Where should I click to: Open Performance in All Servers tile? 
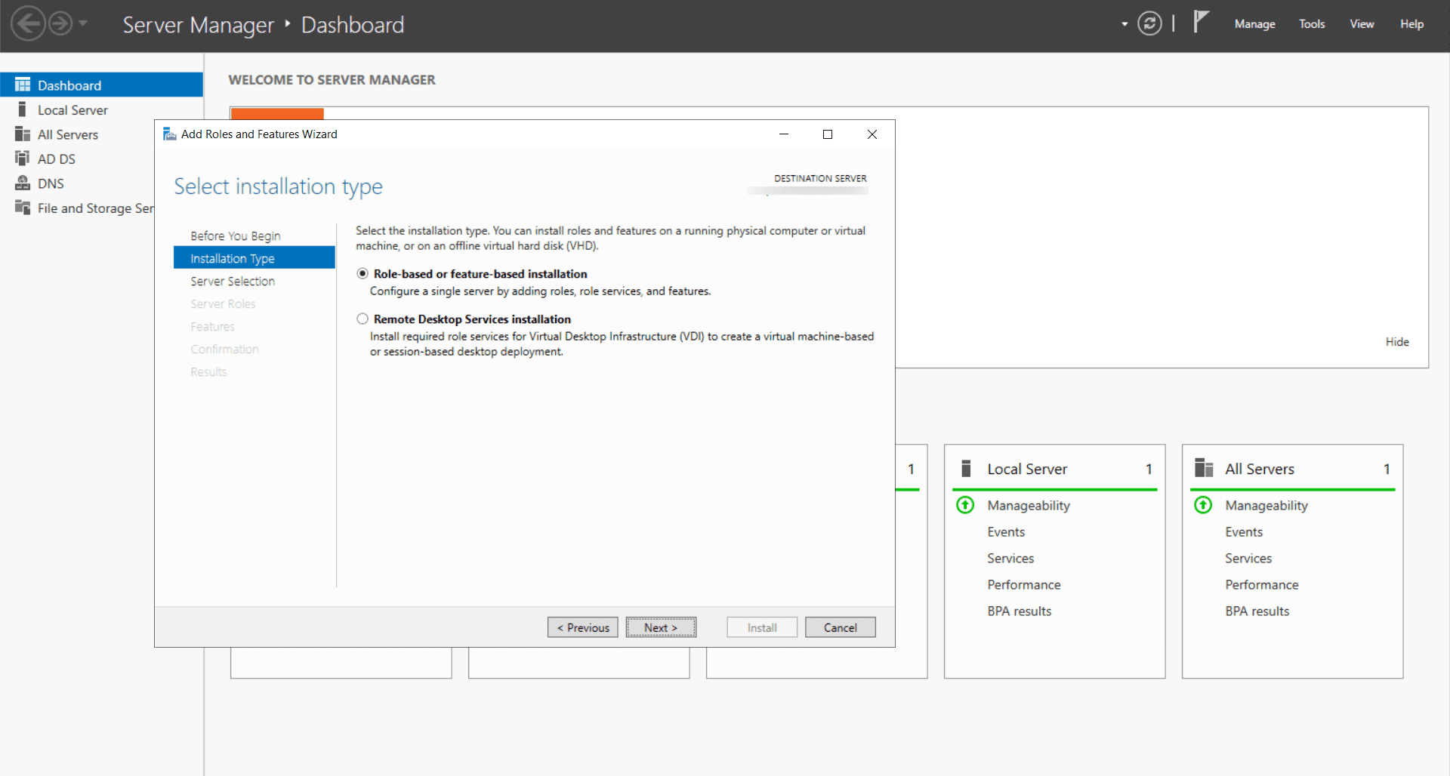pos(1262,585)
